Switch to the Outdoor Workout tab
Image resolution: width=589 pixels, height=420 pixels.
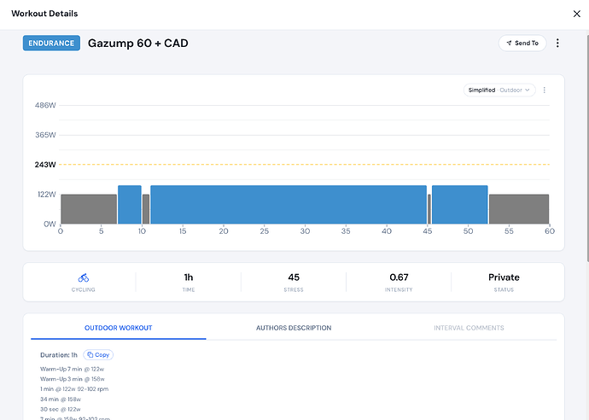point(119,328)
